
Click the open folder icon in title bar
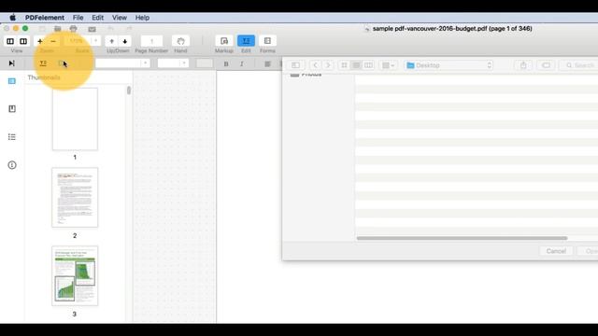click(x=58, y=29)
